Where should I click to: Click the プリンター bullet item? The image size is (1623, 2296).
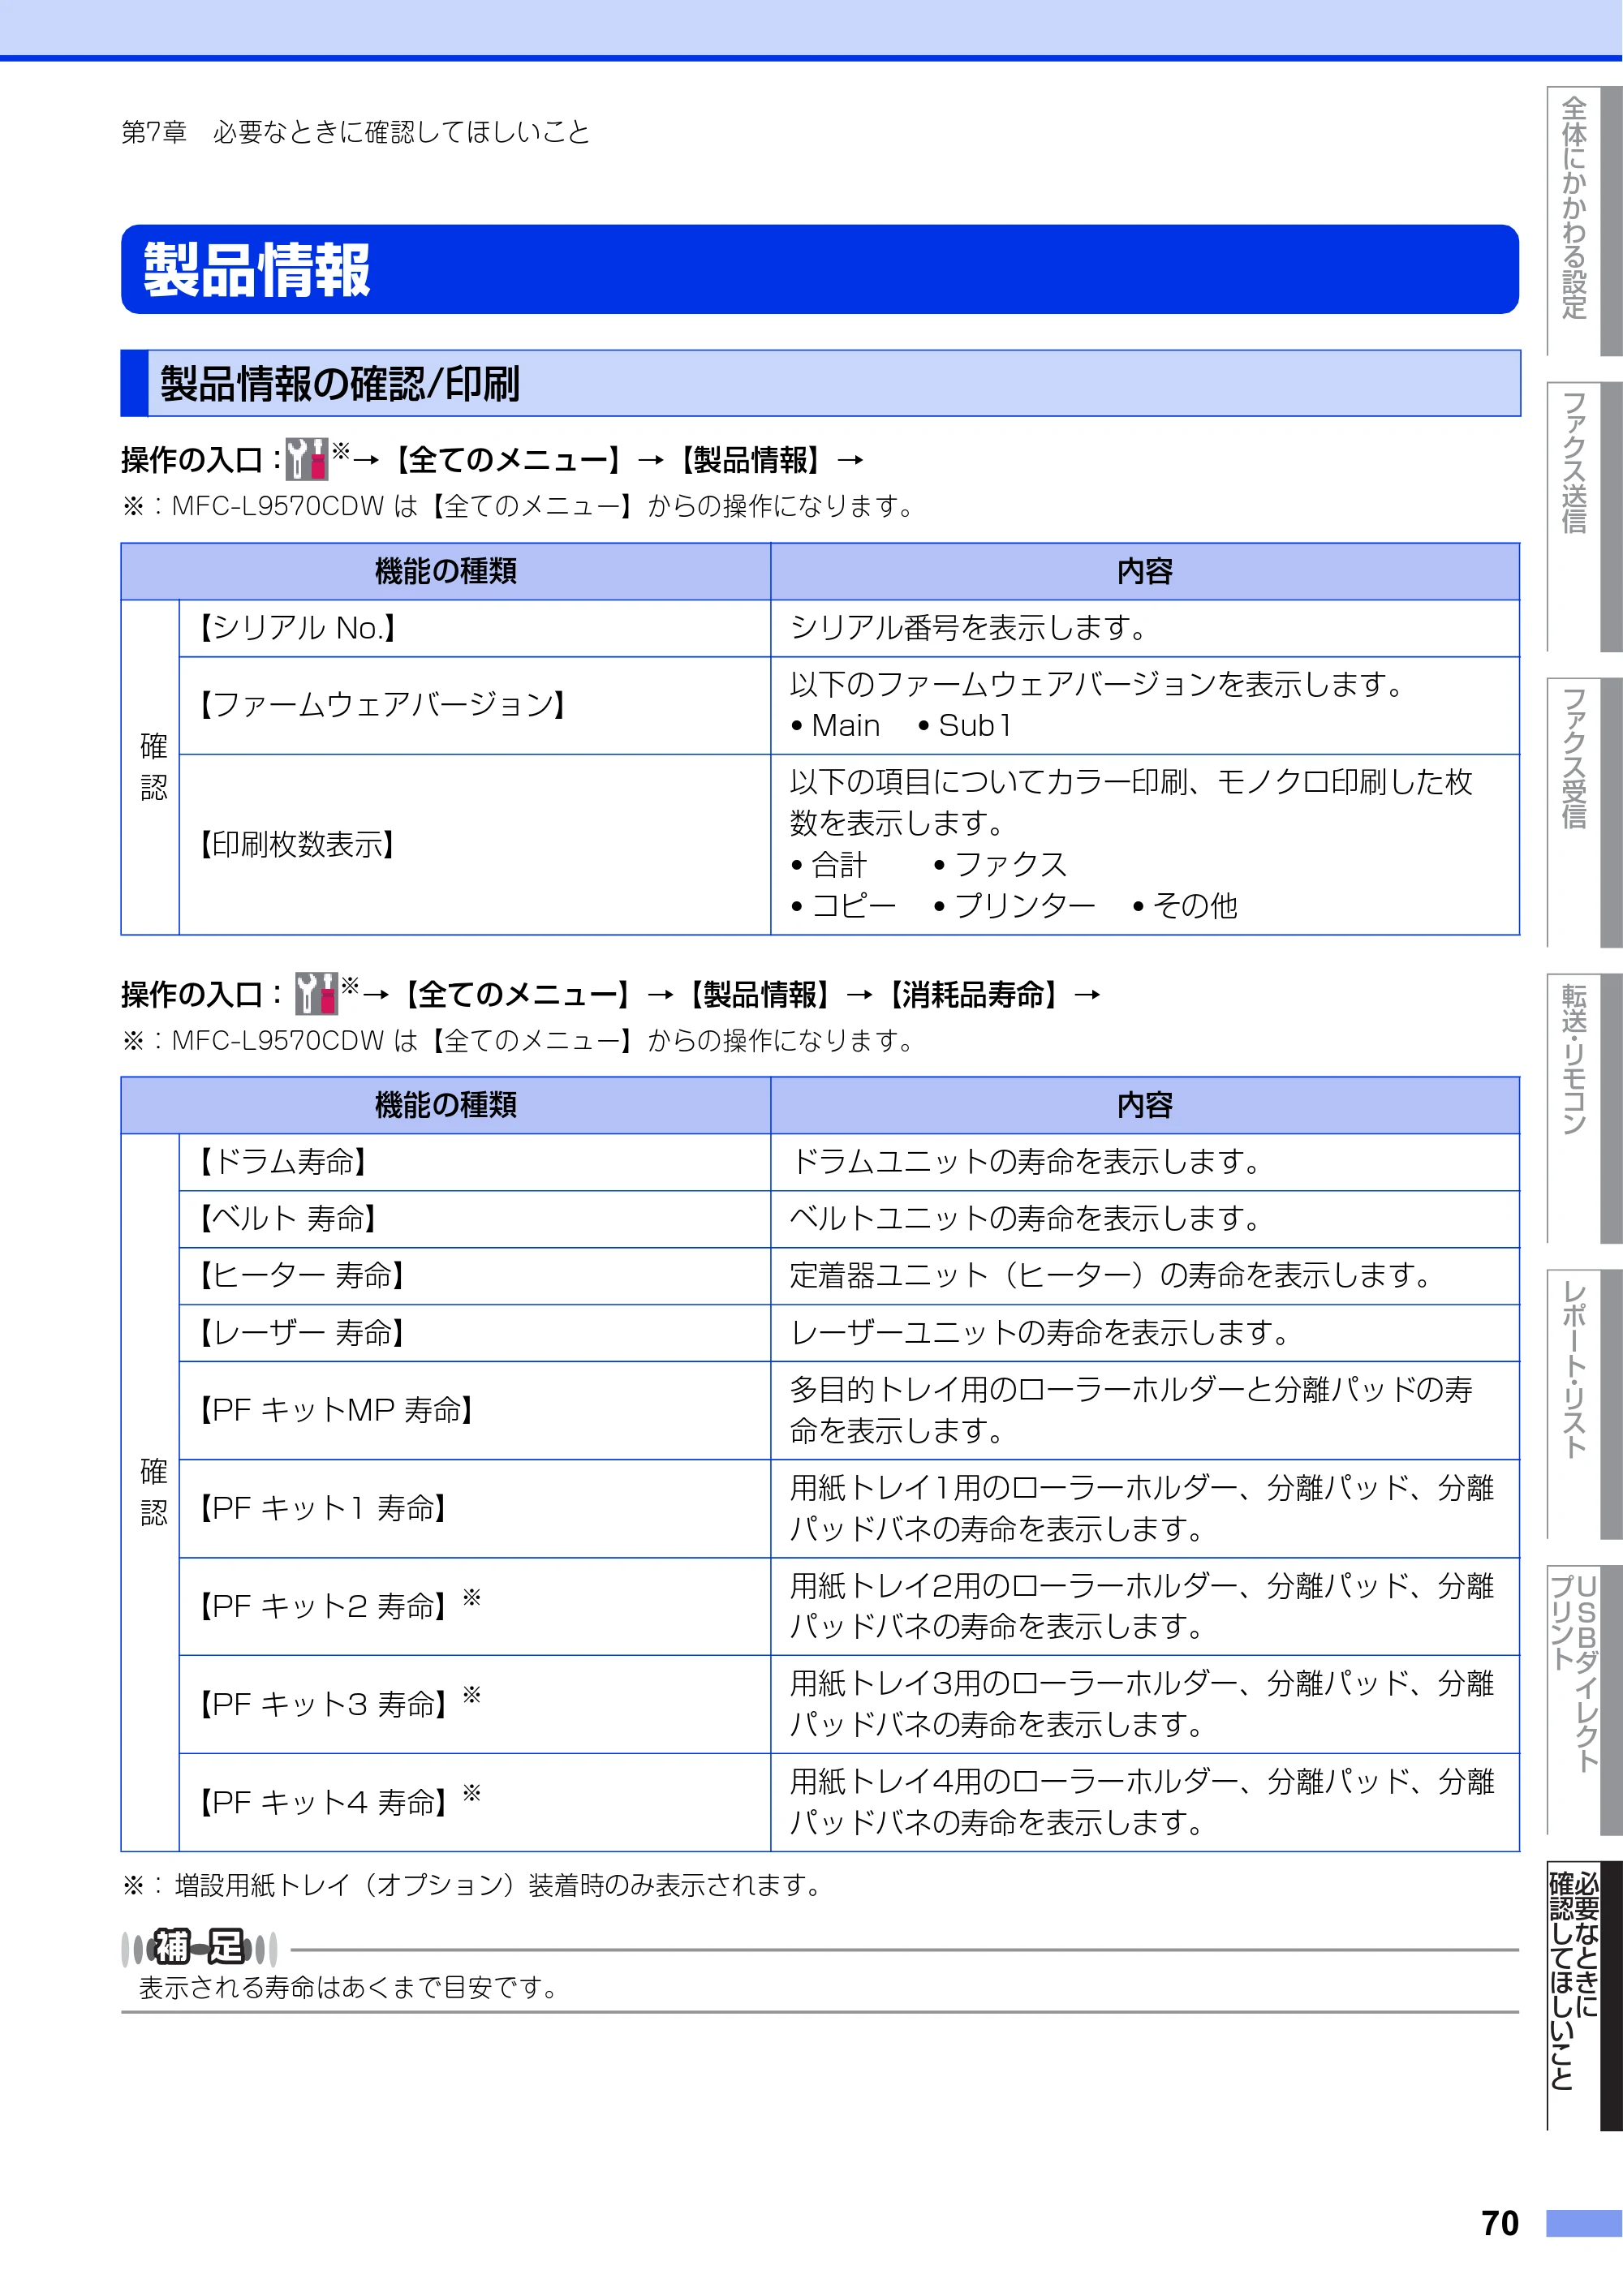point(1015,906)
